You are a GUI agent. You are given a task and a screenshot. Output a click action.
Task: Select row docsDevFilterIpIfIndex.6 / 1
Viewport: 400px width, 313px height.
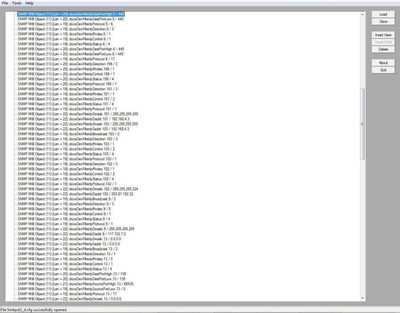tap(64, 34)
